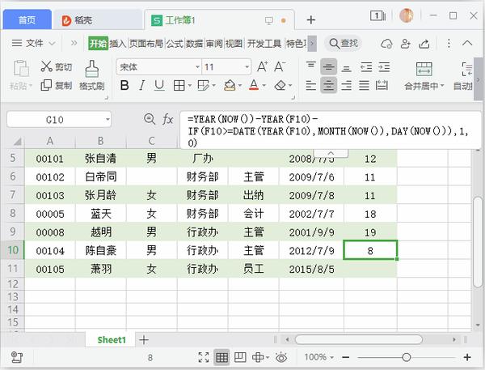Screen dimensions: 485x370
Task: Open the View (视图) tab
Action: [234, 44]
